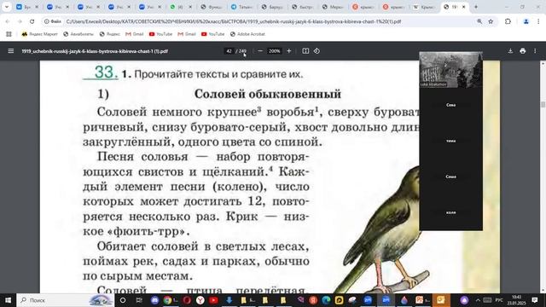Screen dimensions: 546x307
Task: Open the PDF viewer more-actions menu
Action: click(x=535, y=51)
